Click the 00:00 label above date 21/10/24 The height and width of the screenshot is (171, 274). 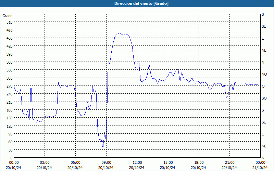[260, 163]
